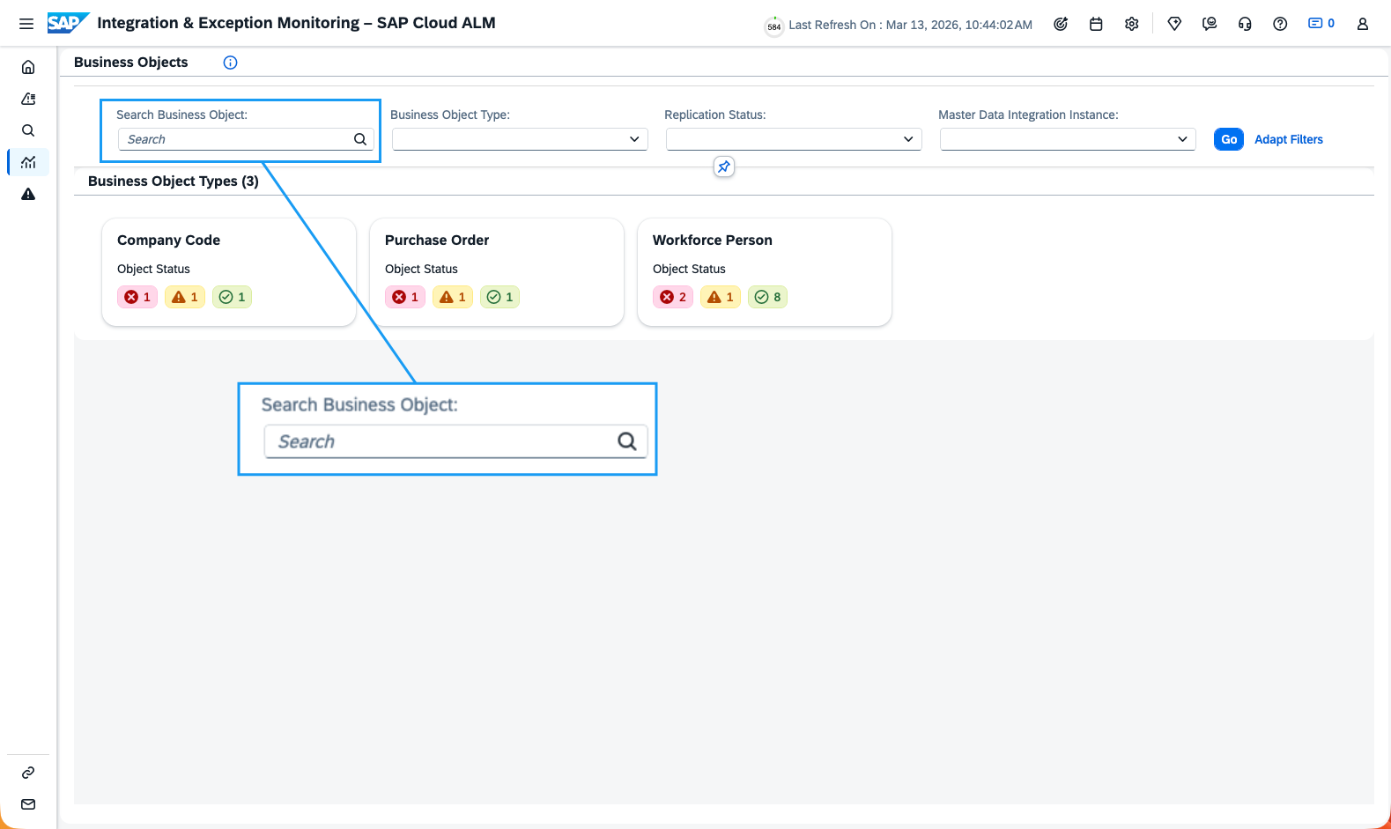The height and width of the screenshot is (829, 1391).
Task: Open the sidebar search icon
Action: tap(28, 130)
